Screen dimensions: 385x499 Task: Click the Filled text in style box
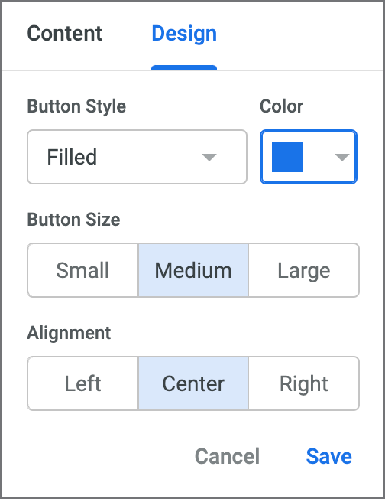pos(72,157)
